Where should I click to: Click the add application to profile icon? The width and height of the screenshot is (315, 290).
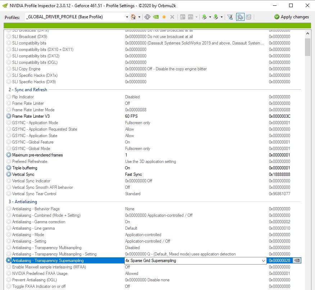click(x=183, y=17)
